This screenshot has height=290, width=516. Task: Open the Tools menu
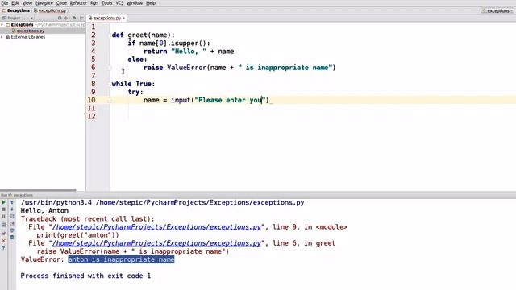click(106, 3)
